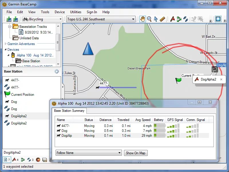The height and width of the screenshot is (172, 229).
Task: Click the DogAlpha2 dog marker on map
Action: (x=215, y=69)
